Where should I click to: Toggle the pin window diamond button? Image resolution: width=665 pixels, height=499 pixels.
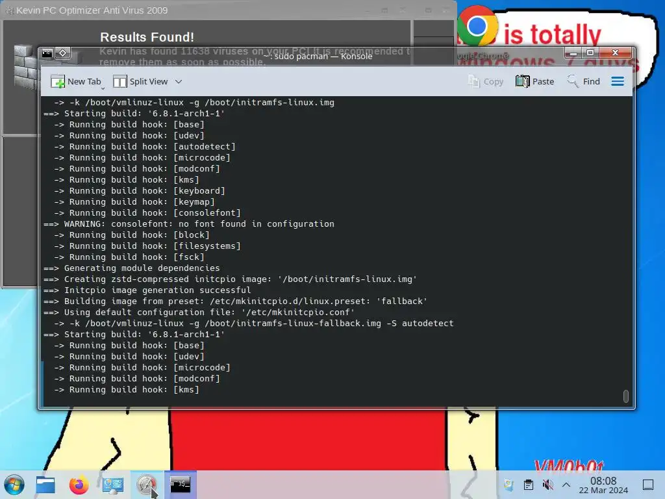click(x=63, y=53)
